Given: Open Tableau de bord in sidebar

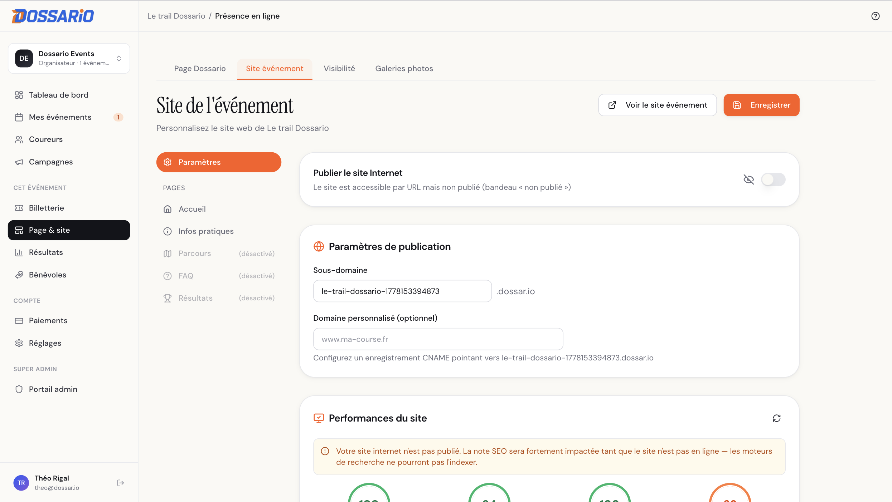Looking at the screenshot, I should (x=69, y=95).
